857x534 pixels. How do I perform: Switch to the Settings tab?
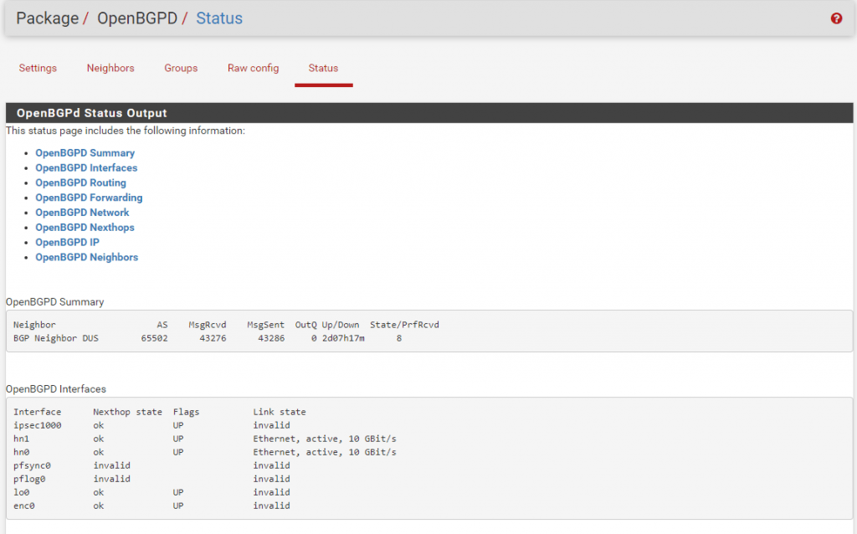point(38,69)
